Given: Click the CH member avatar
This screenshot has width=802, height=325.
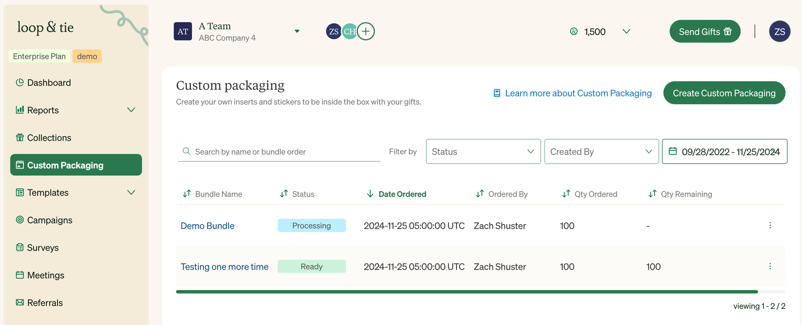Looking at the screenshot, I should 349,31.
